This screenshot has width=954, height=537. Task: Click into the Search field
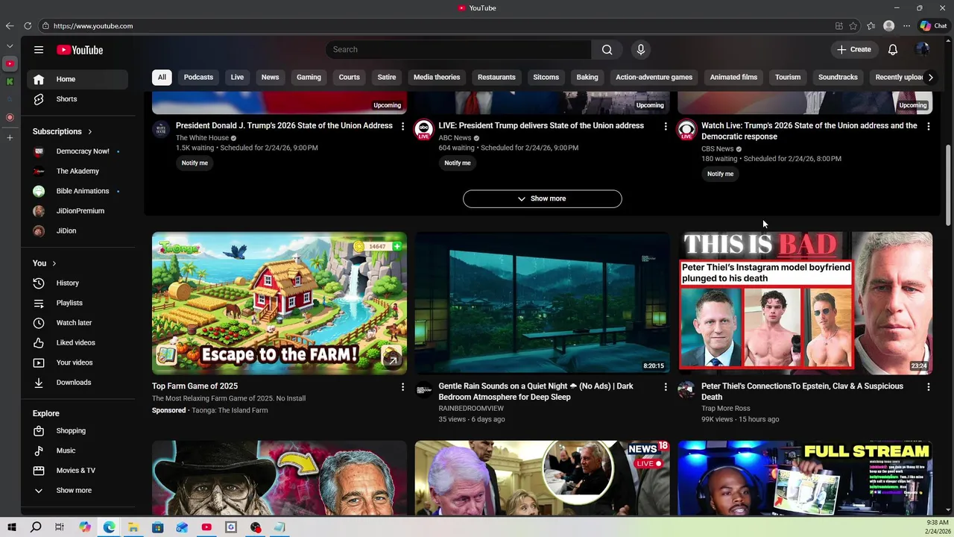458,49
